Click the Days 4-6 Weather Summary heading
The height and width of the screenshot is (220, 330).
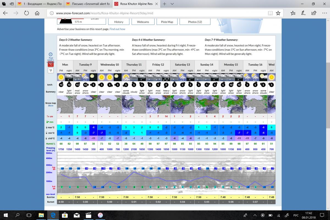(x=148, y=40)
